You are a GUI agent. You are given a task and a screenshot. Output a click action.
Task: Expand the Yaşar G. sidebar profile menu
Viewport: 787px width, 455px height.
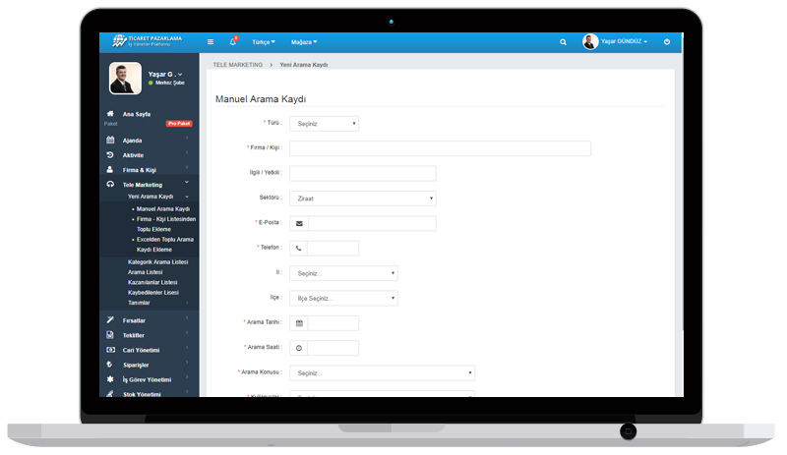coord(165,75)
